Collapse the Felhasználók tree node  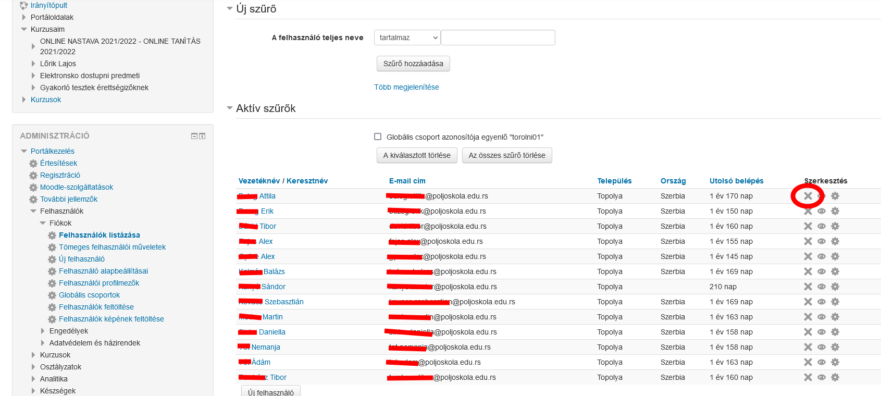pos(33,211)
